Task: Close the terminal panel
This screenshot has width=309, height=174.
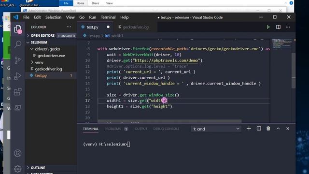Action: [288, 129]
